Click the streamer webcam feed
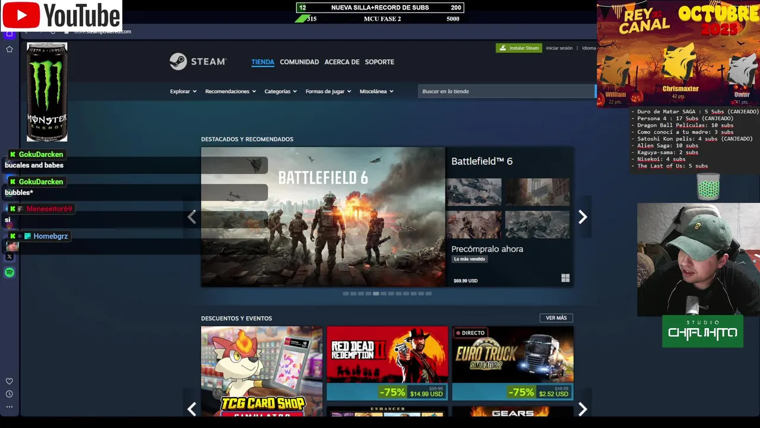760x428 pixels. tap(698, 260)
